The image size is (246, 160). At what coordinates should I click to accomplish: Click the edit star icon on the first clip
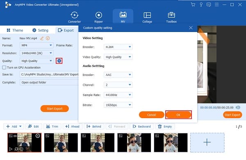(x=16, y=149)
